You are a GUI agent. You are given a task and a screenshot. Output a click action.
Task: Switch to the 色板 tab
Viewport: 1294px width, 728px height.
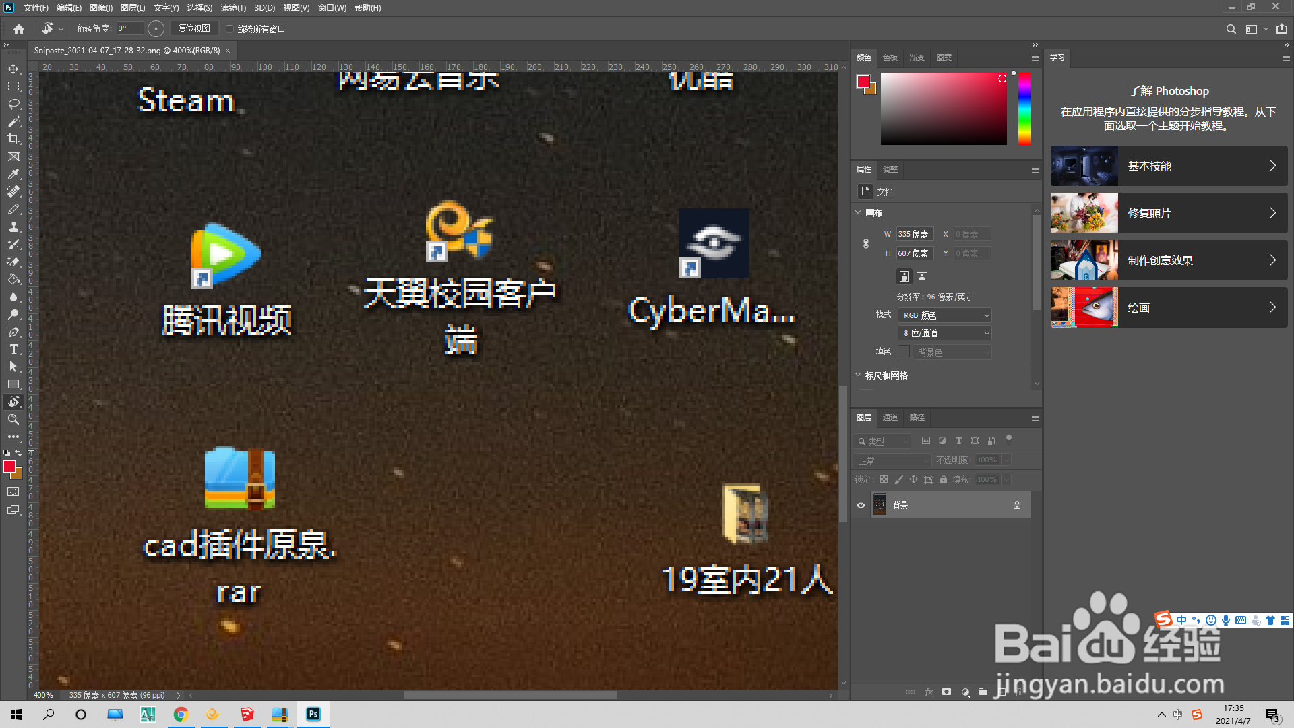pyautogui.click(x=890, y=57)
